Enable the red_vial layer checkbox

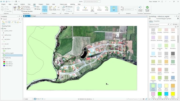click(4, 44)
